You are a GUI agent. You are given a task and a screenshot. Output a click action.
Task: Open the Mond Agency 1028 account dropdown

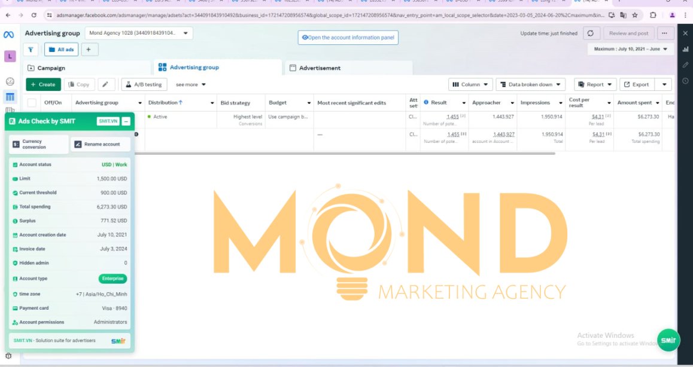[139, 33]
